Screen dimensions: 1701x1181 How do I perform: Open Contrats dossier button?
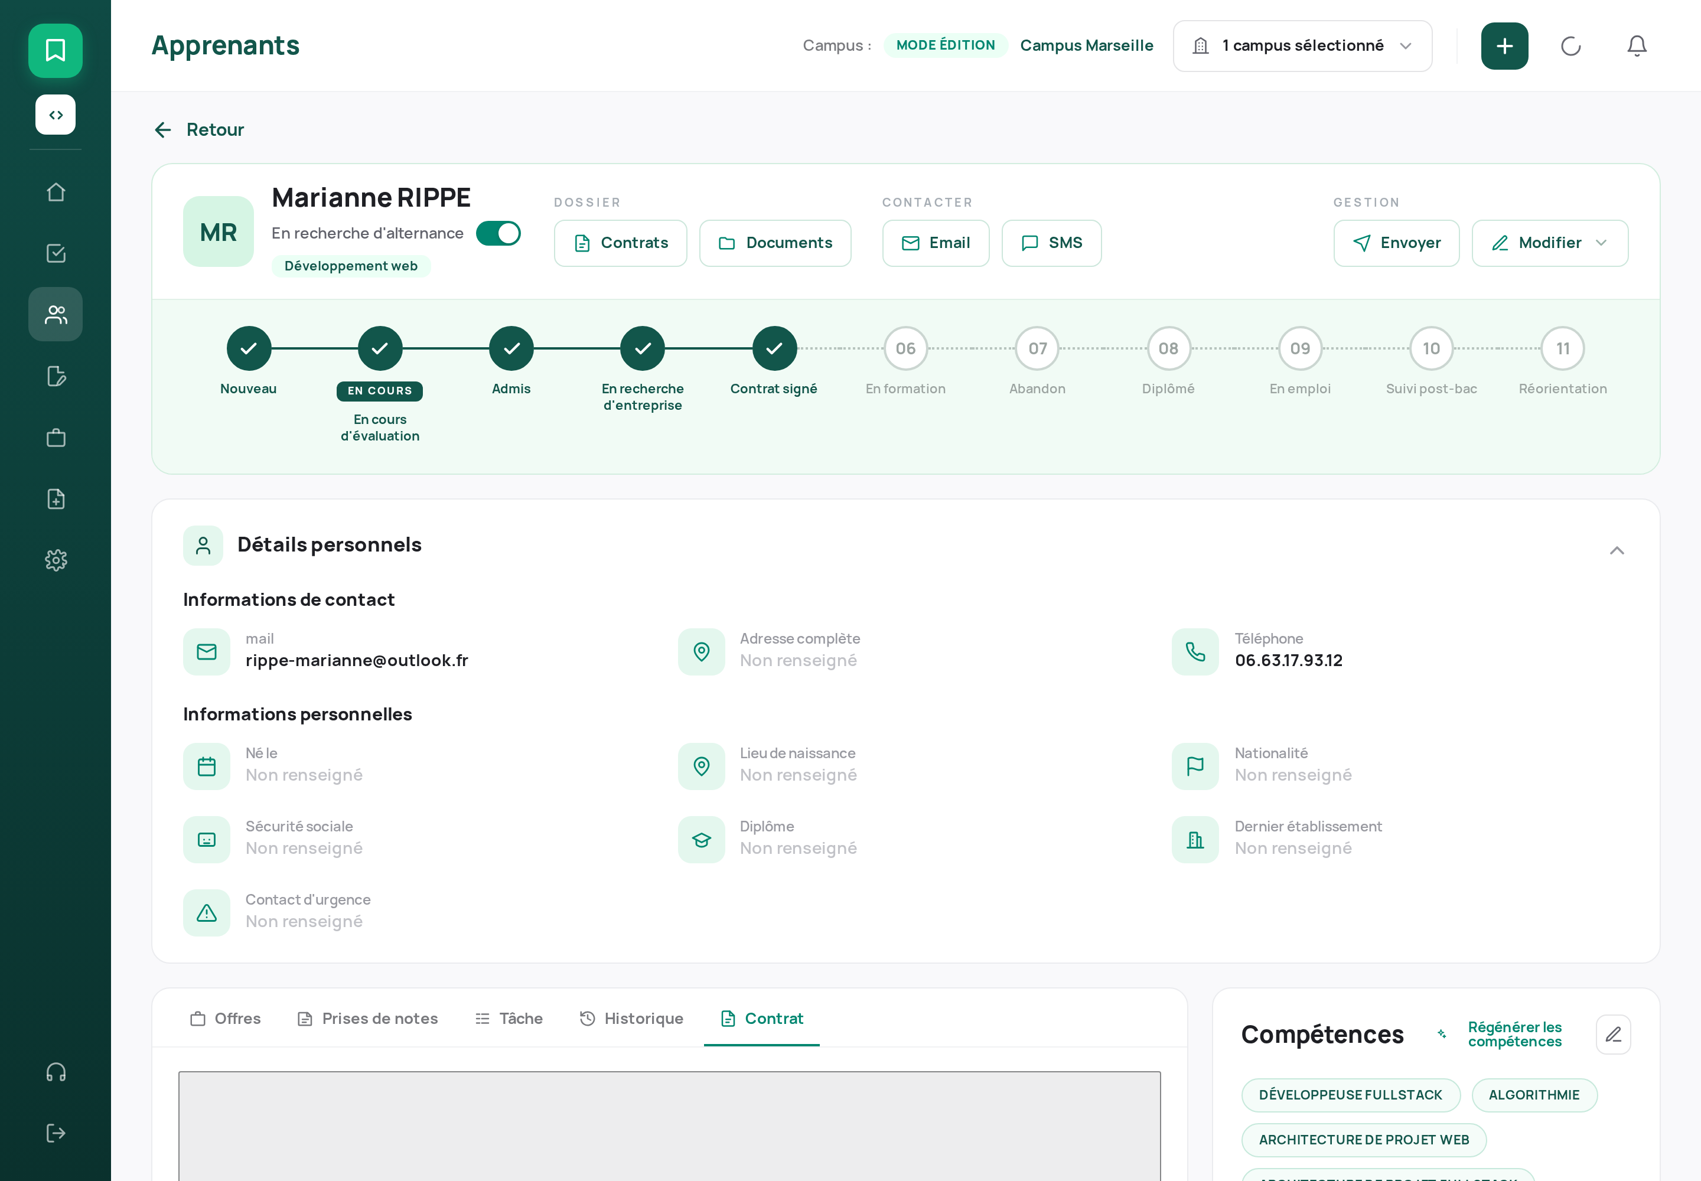(x=620, y=243)
